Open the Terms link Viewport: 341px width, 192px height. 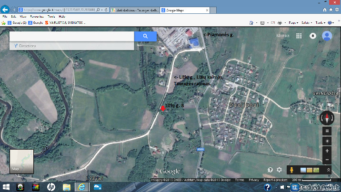pos(240,180)
